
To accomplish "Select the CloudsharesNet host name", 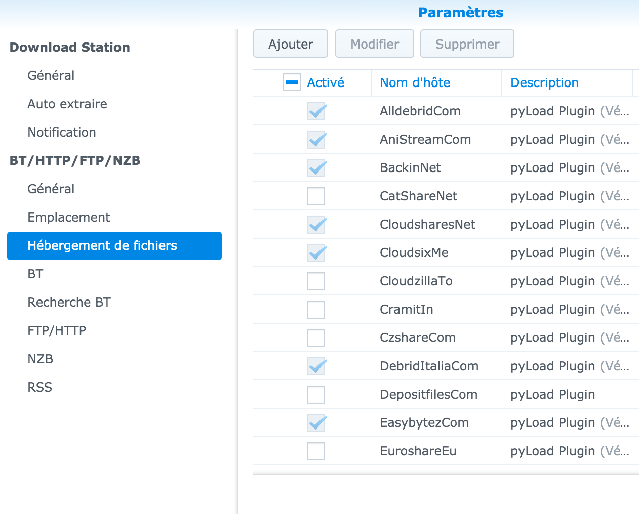I will [x=428, y=224].
